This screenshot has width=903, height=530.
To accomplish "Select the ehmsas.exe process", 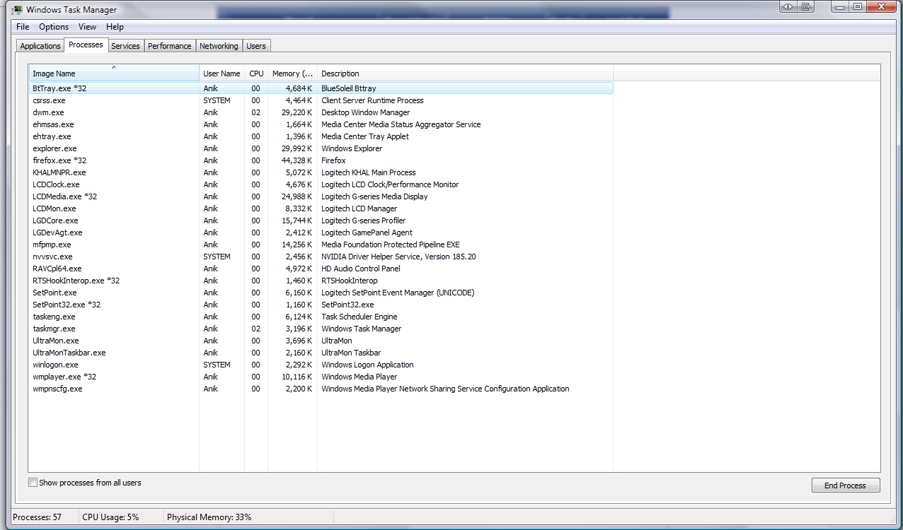I will tap(321, 124).
